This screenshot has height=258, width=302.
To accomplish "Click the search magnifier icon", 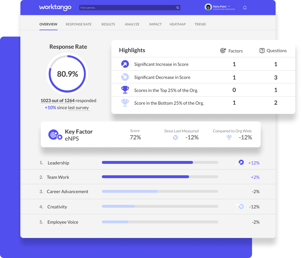I will click(178, 8).
